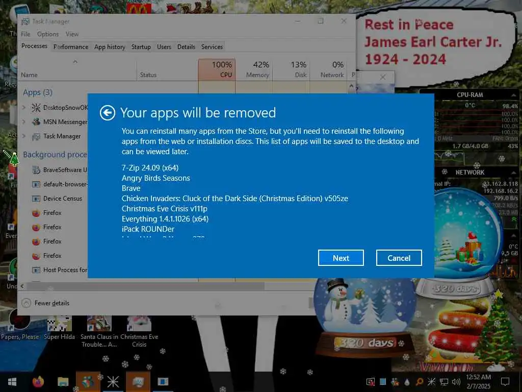The width and height of the screenshot is (522, 392).
Task: Switch to the Processes tab
Action: [x=34, y=46]
